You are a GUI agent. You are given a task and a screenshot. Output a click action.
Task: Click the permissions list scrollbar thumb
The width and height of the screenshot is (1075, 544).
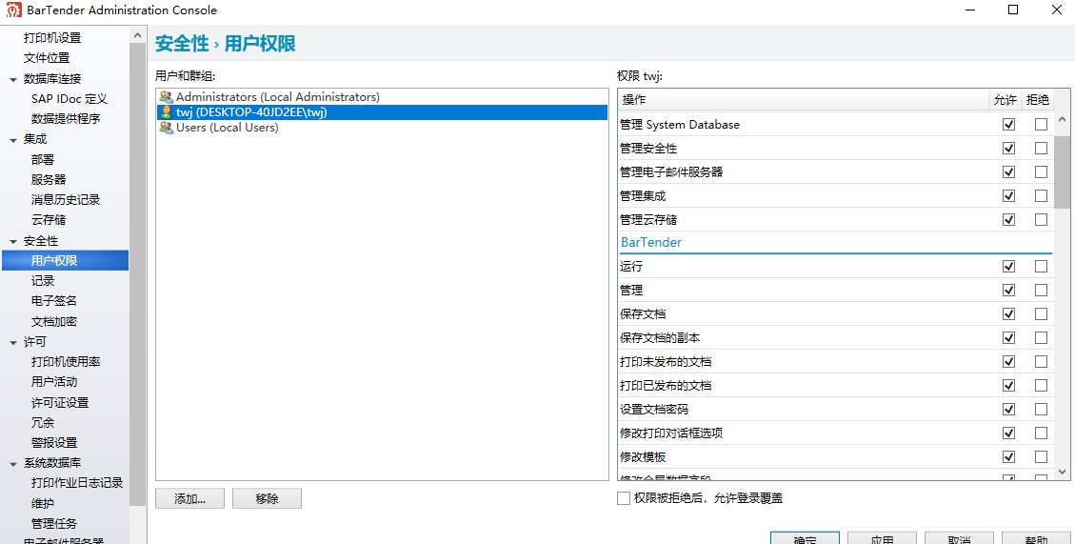(1062, 171)
